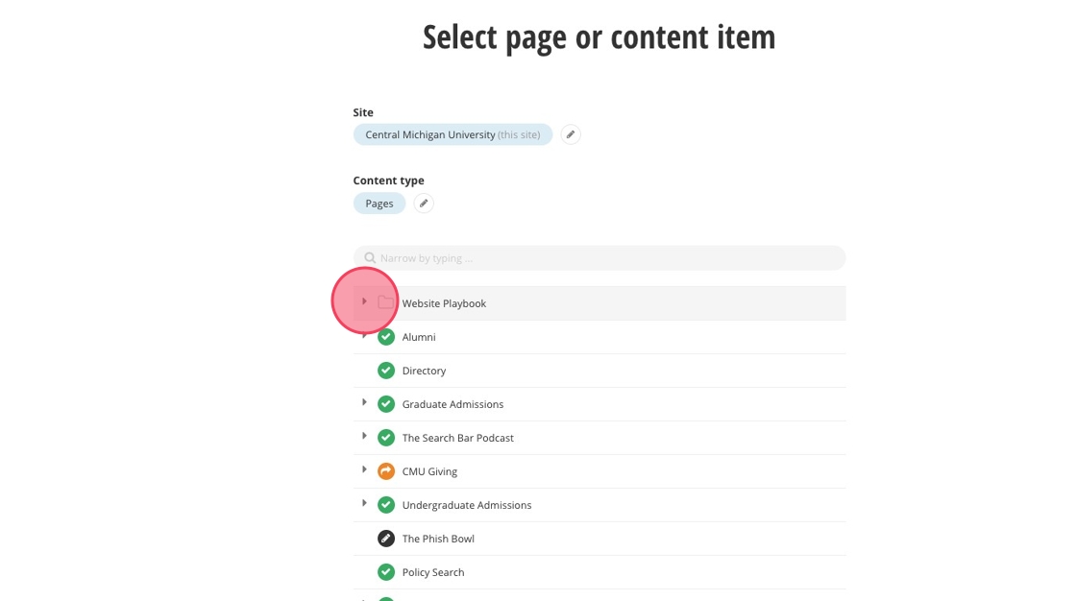Viewport: 1076px width, 601px height.
Task: Click the orange redirect icon beside CMU Giving
Action: click(x=386, y=471)
